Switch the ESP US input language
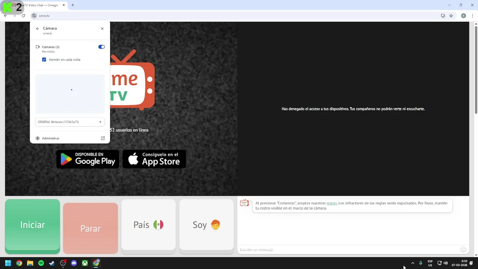 [430, 263]
